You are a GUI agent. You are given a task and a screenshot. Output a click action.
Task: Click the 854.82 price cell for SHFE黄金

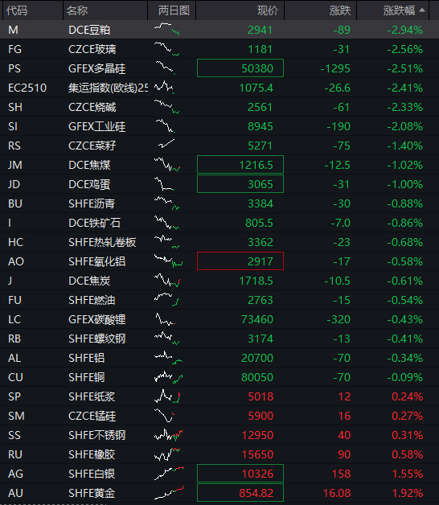tap(240, 493)
